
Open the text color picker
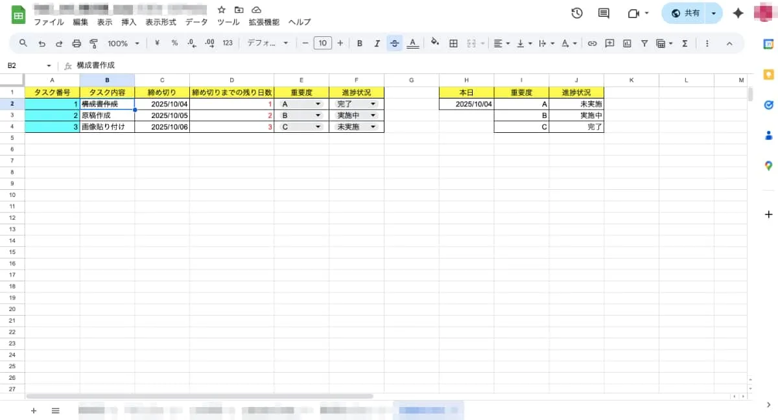[x=413, y=43]
